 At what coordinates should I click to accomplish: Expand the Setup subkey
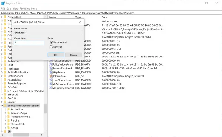[5, 128]
